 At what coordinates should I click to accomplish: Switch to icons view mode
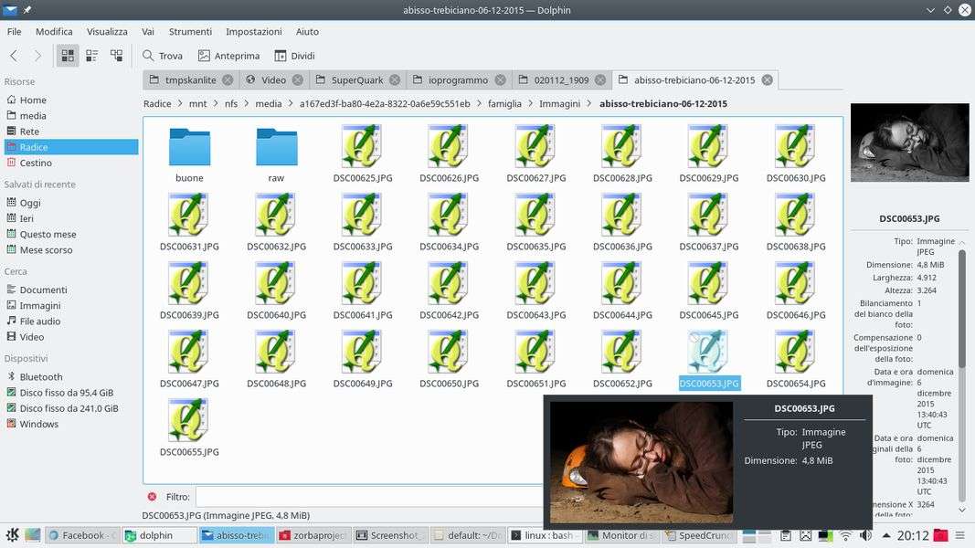pyautogui.click(x=68, y=56)
